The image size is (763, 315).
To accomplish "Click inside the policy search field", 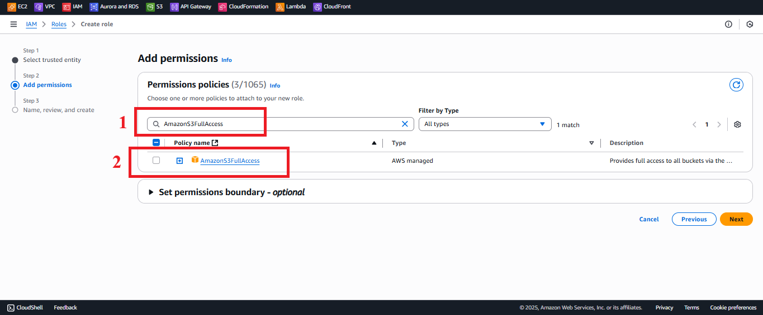I will coord(279,124).
